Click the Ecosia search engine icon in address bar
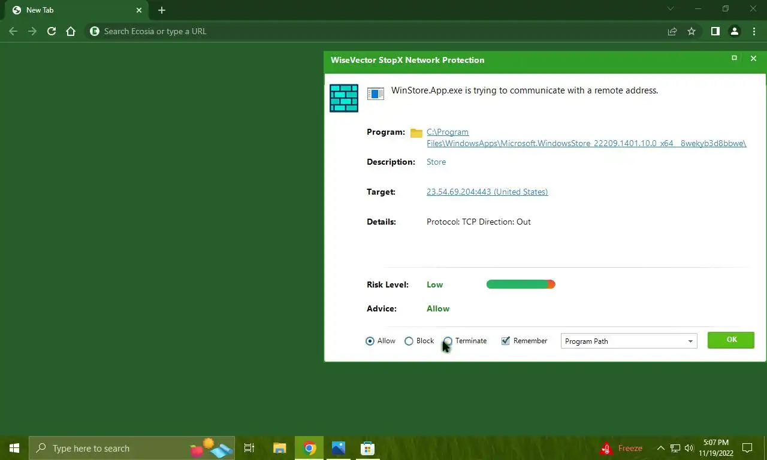Viewport: 767px width, 460px height. point(94,31)
